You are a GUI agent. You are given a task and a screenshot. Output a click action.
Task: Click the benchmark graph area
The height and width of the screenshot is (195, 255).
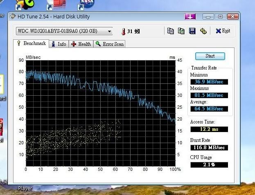click(101, 113)
